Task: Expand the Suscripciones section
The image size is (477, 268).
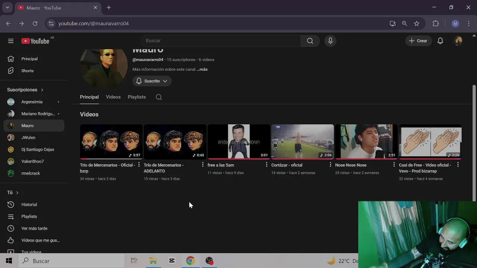Action: click(25, 90)
